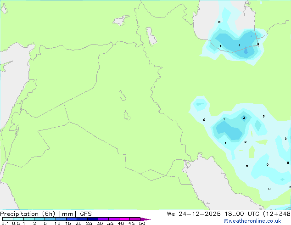Open the weatheronline.co.uk copyright link
This screenshot has width=291, height=225.
[252, 221]
